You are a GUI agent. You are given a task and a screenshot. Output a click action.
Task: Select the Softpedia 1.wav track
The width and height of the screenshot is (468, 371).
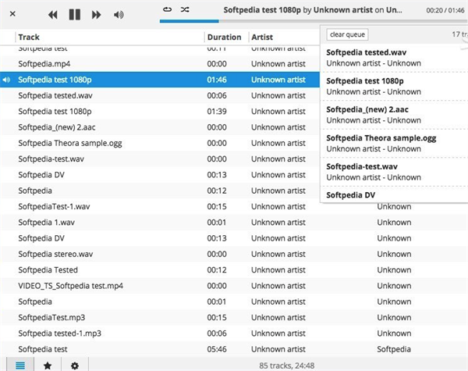point(234,222)
